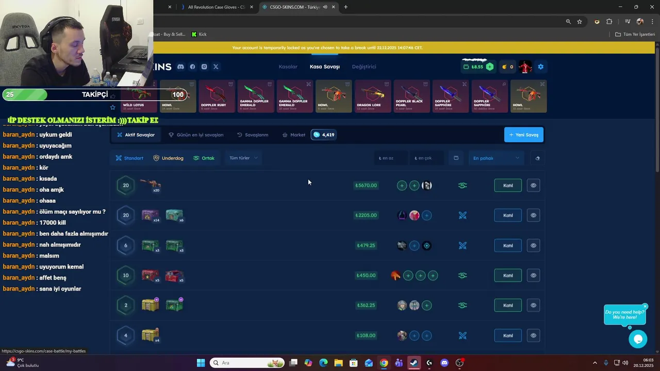Click the zoom magnifier in address bar

568,22
